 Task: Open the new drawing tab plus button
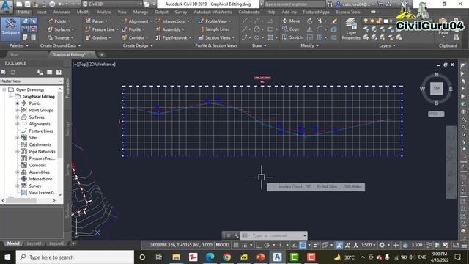102,54
